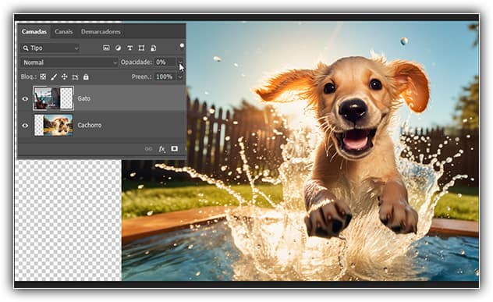Image resolution: width=493 pixels, height=302 pixels.
Task: Add a layer mask icon
Action: click(174, 148)
